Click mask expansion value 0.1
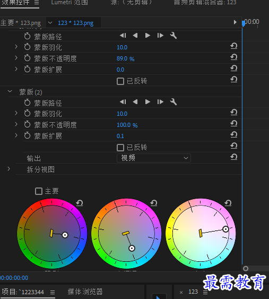The image size is (269, 299). 120,136
